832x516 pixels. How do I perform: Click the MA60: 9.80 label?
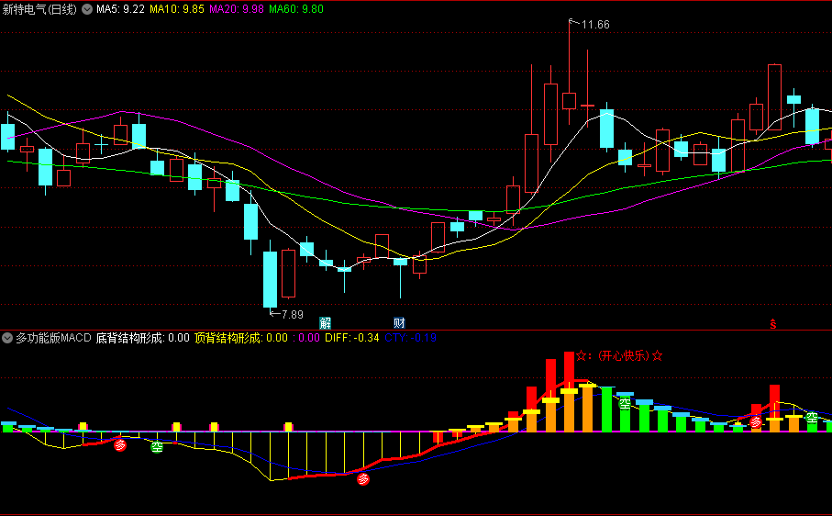(x=296, y=9)
